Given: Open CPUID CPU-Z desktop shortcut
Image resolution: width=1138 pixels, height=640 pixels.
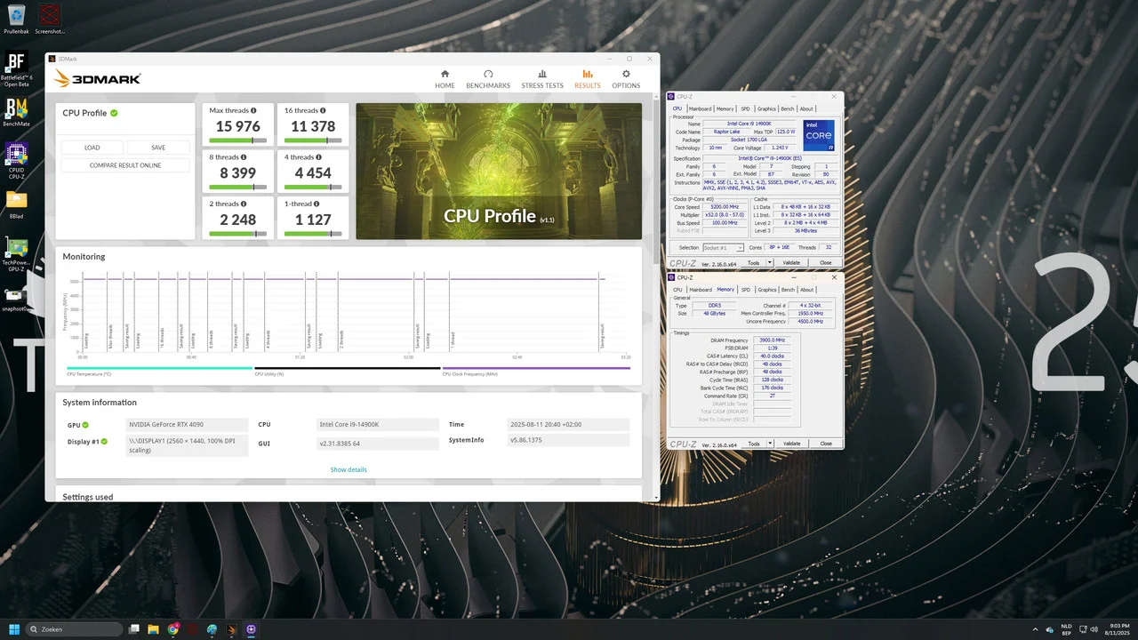Looking at the screenshot, I should pos(16,158).
